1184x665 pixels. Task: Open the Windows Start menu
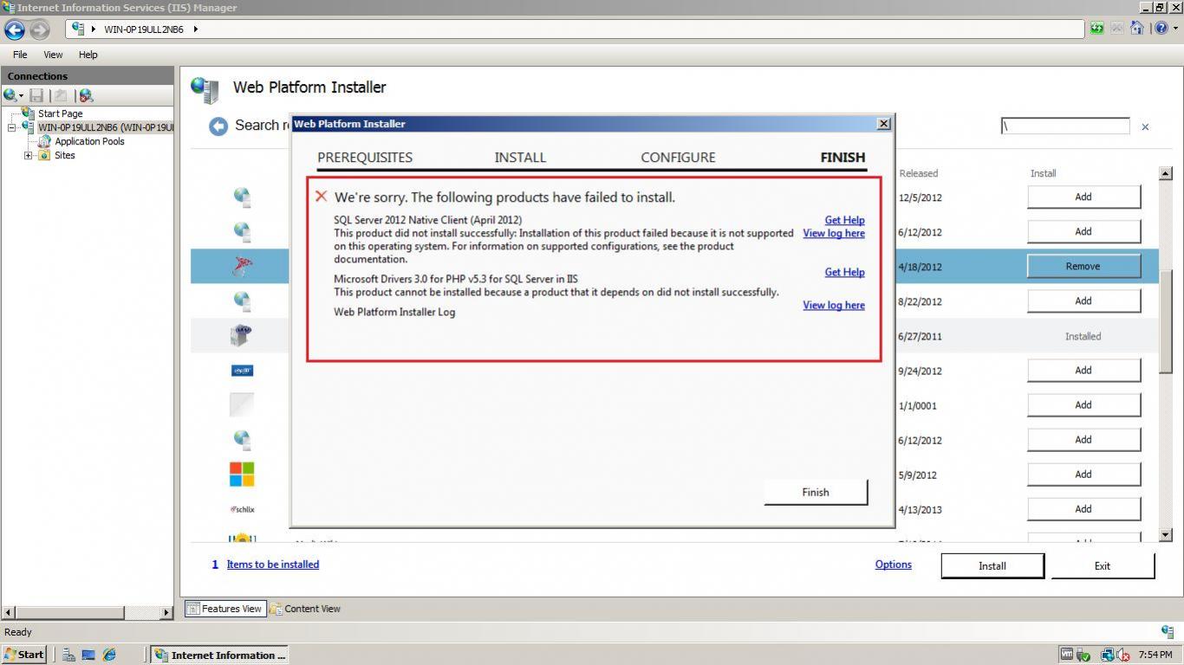(x=23, y=655)
